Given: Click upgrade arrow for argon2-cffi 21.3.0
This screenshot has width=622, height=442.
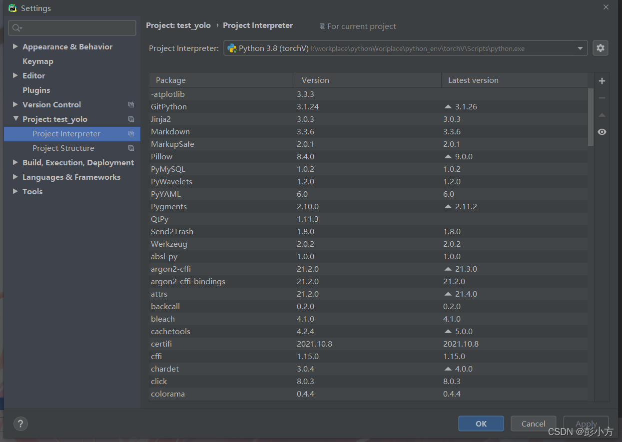Looking at the screenshot, I should tap(448, 269).
